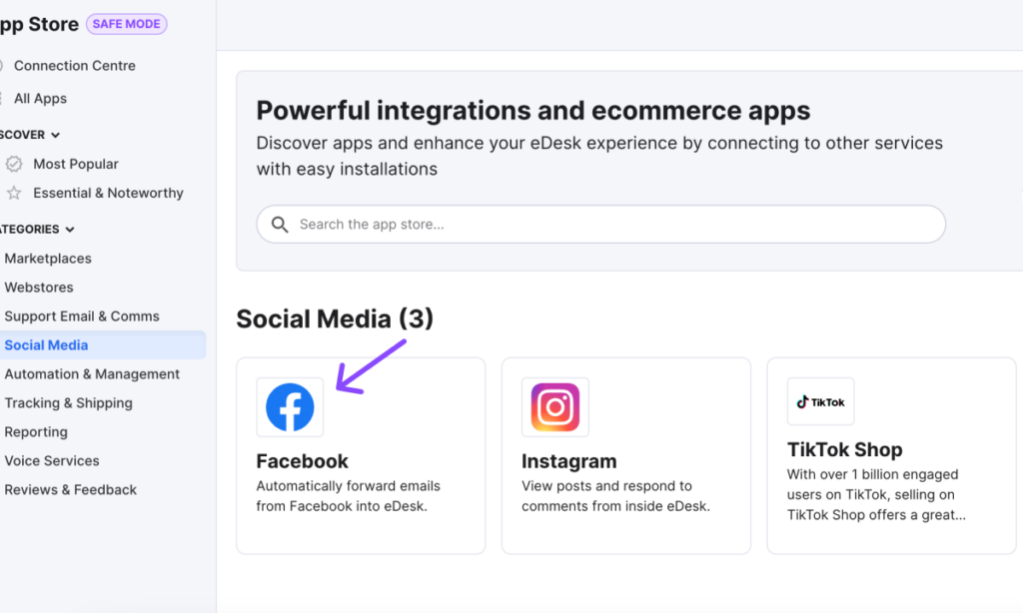1023x613 pixels.
Task: Click the Safe Mode badge
Action: [x=127, y=24]
